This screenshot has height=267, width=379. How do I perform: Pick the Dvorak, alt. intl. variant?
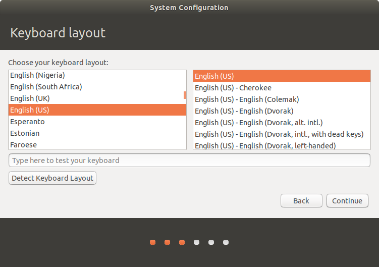(x=258, y=123)
